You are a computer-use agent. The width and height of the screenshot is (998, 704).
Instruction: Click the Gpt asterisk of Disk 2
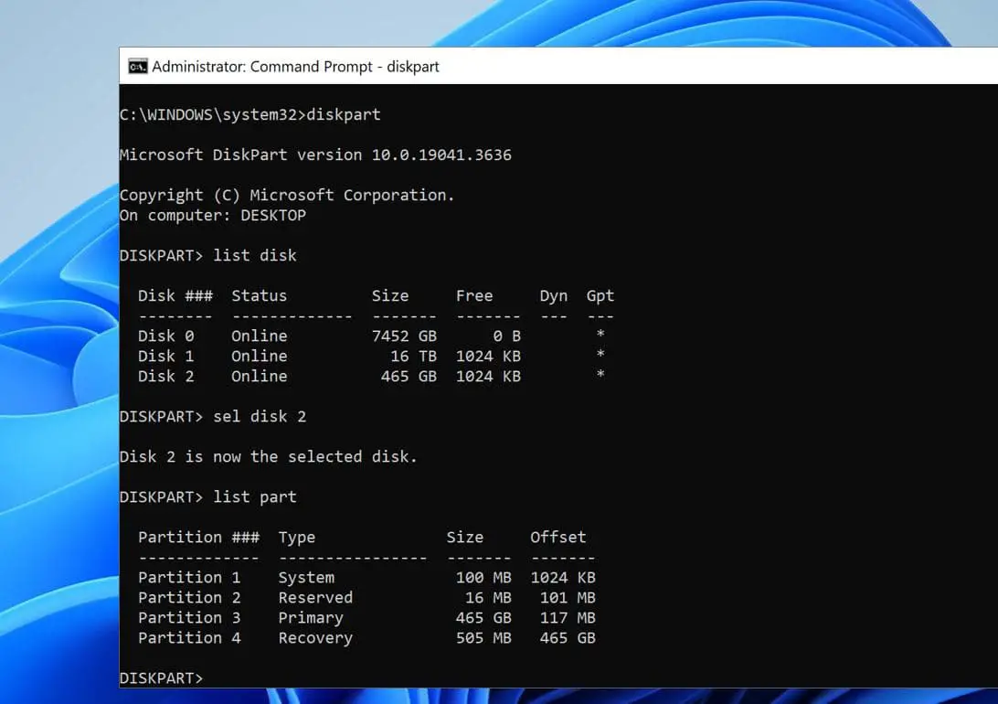tap(600, 374)
